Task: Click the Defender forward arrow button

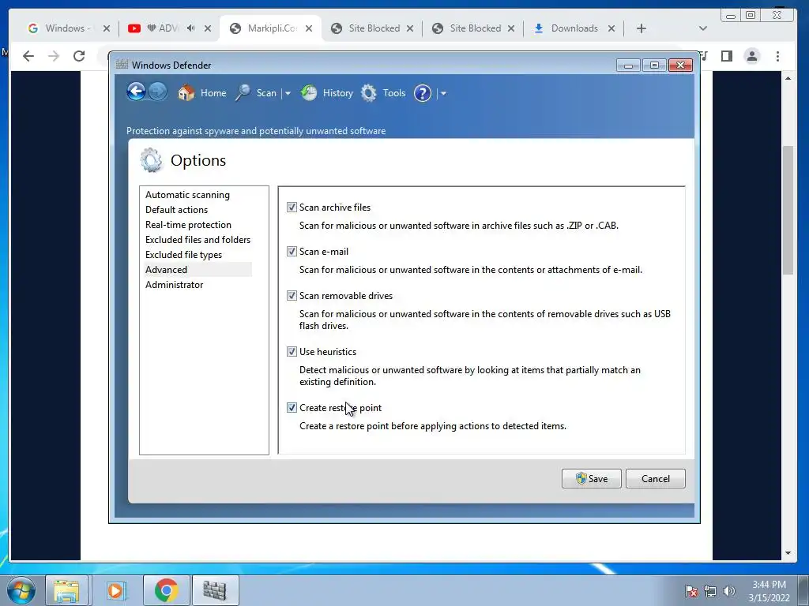Action: tap(158, 92)
